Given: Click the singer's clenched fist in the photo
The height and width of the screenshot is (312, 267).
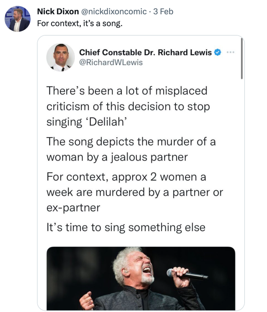Looking at the screenshot, I should [86, 301].
